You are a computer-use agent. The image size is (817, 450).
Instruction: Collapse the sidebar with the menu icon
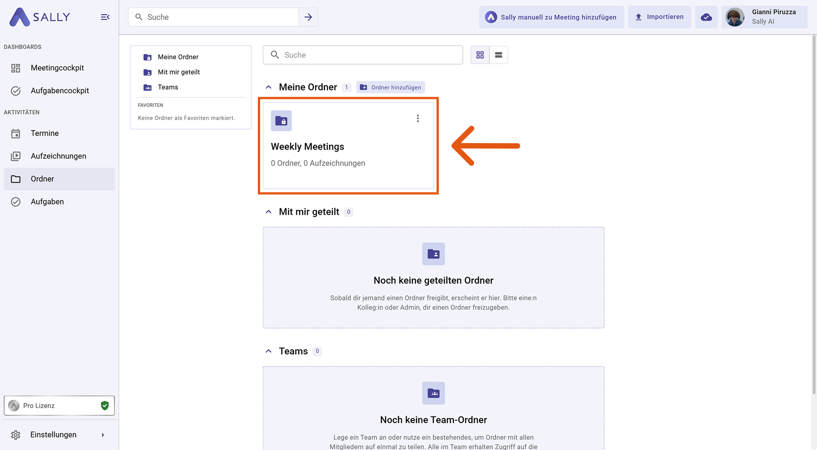tap(105, 17)
